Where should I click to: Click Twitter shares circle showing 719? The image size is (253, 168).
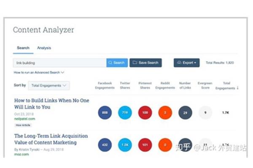tap(125, 113)
